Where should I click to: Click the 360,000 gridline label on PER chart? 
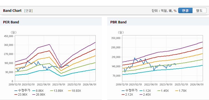click(x=9, y=45)
